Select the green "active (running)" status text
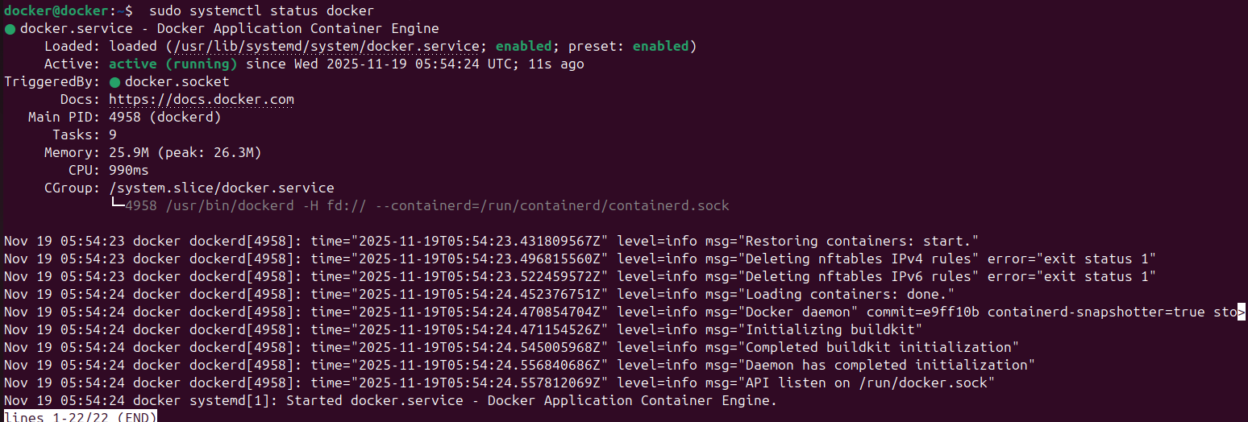The height and width of the screenshot is (422, 1248). pyautogui.click(x=173, y=64)
